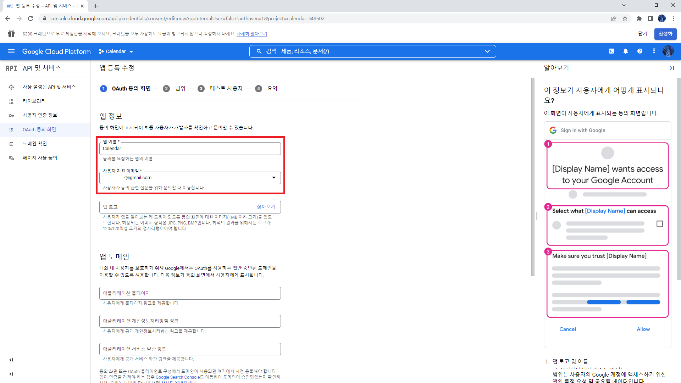This screenshot has height=383, width=681.
Task: Select step 1 OAuth 동의 화면
Action: pyautogui.click(x=126, y=89)
